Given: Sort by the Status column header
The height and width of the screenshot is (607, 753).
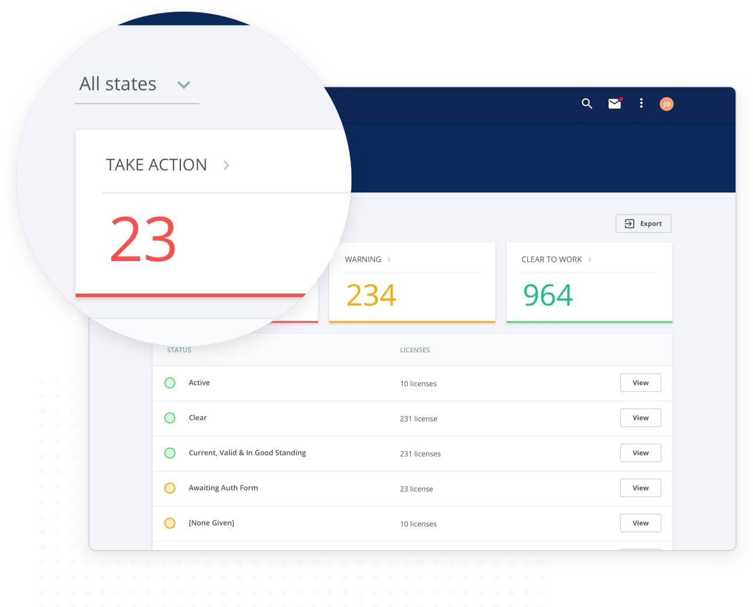Looking at the screenshot, I should pos(179,350).
